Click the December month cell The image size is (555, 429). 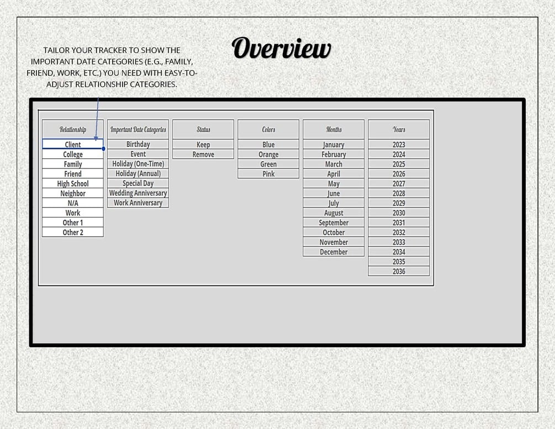pyautogui.click(x=334, y=251)
